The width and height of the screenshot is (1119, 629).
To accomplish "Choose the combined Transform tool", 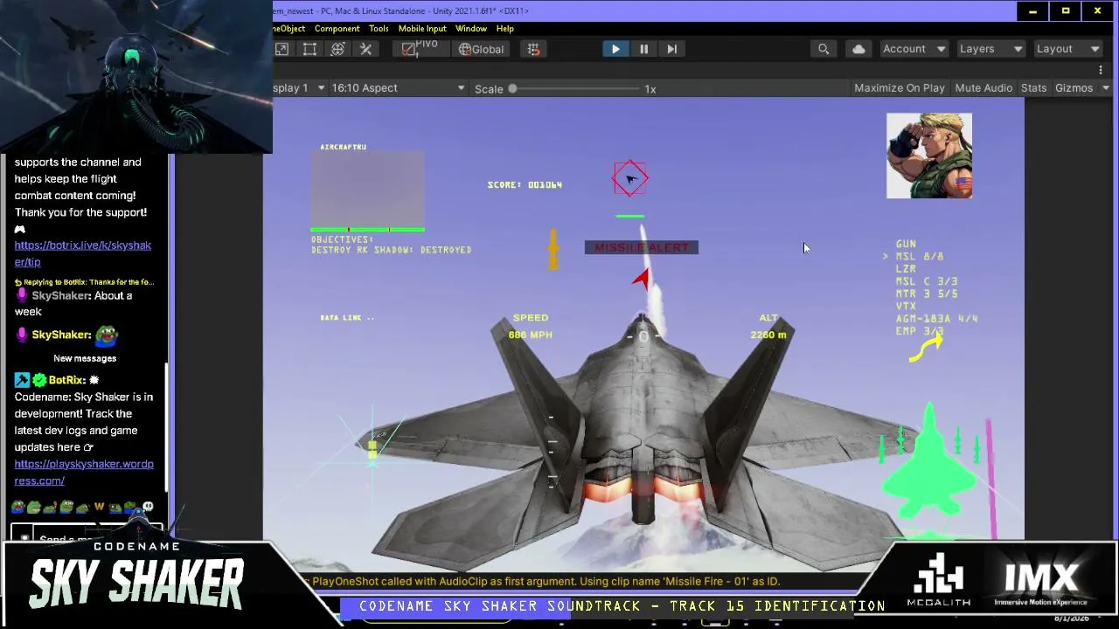I will pos(337,49).
